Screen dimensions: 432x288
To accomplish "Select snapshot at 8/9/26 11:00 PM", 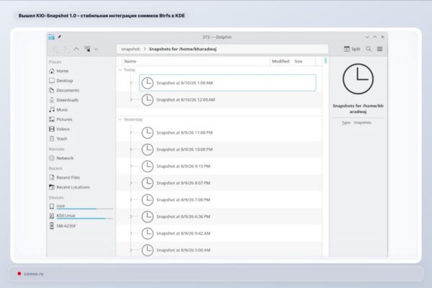I will click(x=228, y=132).
